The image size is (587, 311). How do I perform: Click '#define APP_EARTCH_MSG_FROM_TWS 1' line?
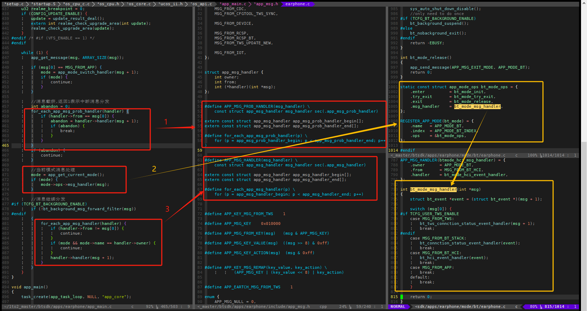248,287
